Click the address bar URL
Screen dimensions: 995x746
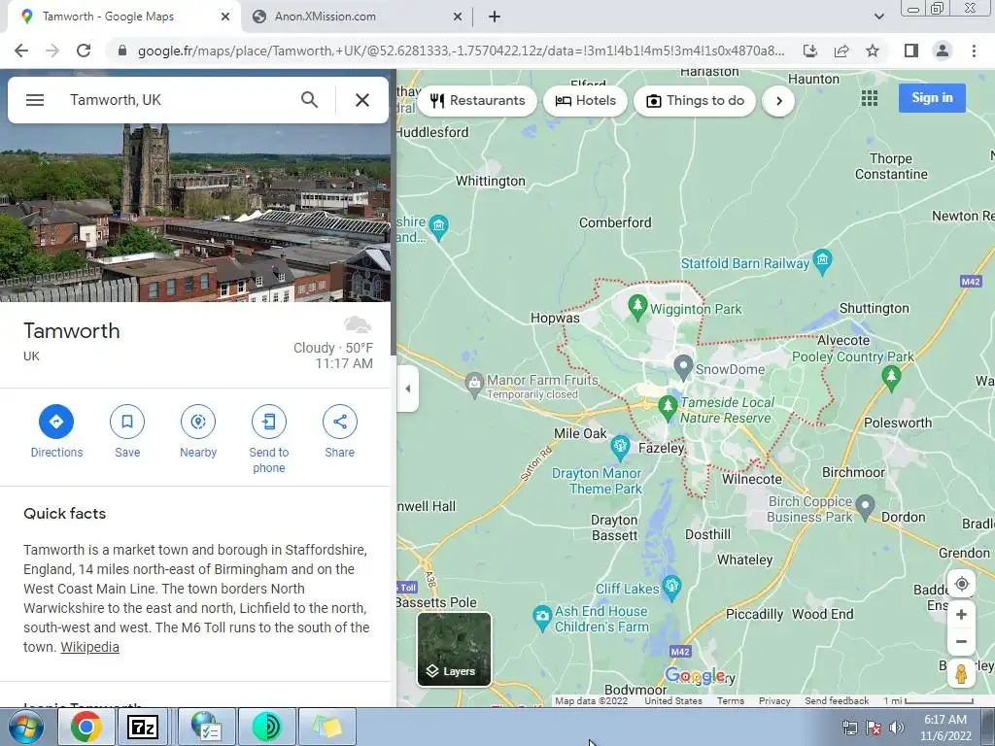coord(461,51)
